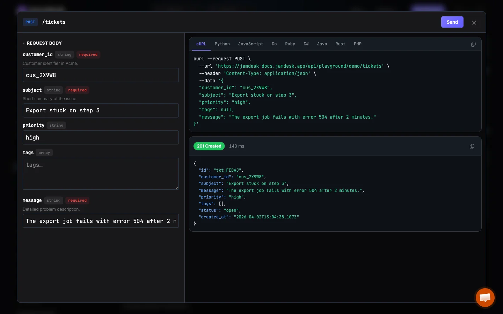Select the Go language tab
Screen dimensions: 503x314
274,44
